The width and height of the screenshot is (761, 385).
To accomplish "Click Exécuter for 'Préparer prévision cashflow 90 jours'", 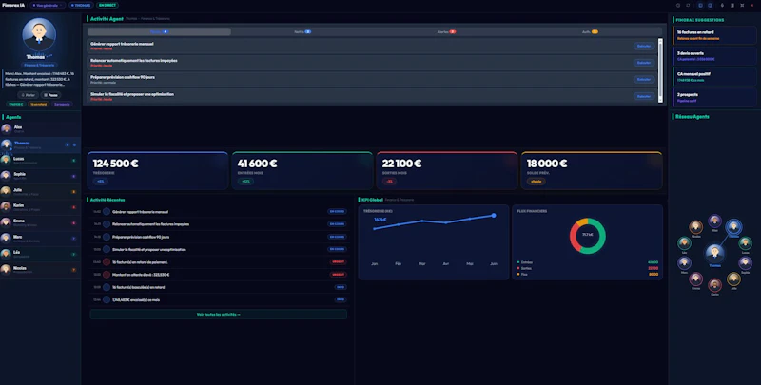I will click(644, 80).
